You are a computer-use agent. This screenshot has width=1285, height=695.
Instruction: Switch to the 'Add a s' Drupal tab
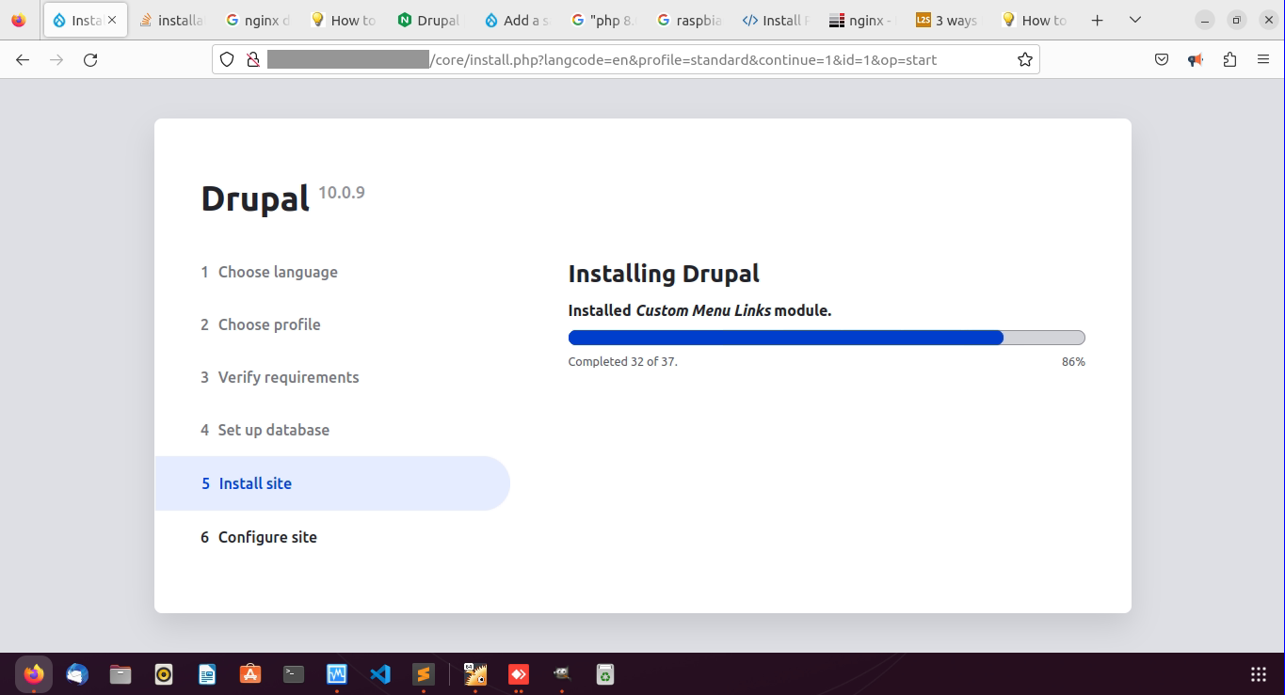(516, 20)
